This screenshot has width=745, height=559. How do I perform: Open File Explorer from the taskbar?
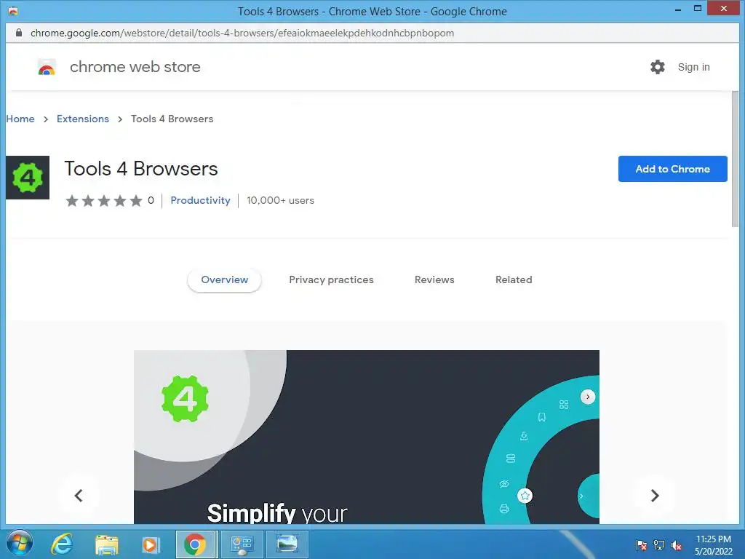tap(106, 544)
